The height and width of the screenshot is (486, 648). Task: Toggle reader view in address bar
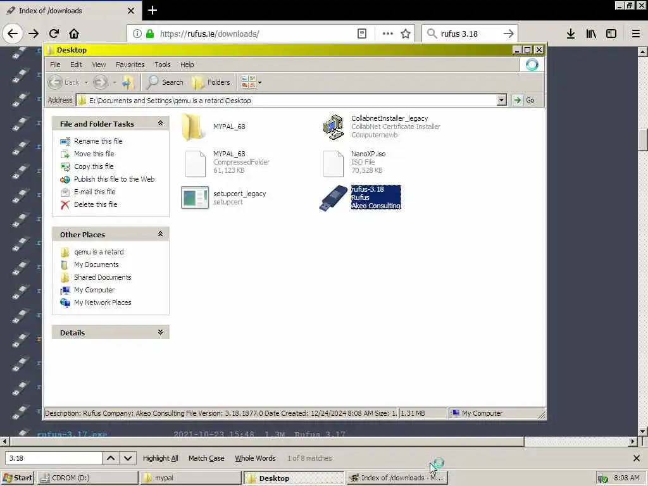point(362,34)
